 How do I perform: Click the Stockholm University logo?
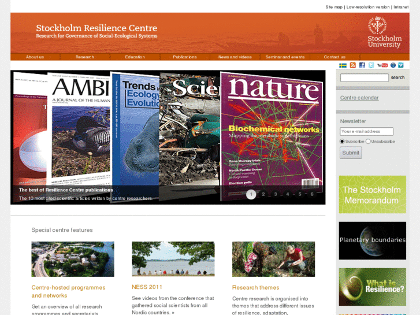point(384,32)
